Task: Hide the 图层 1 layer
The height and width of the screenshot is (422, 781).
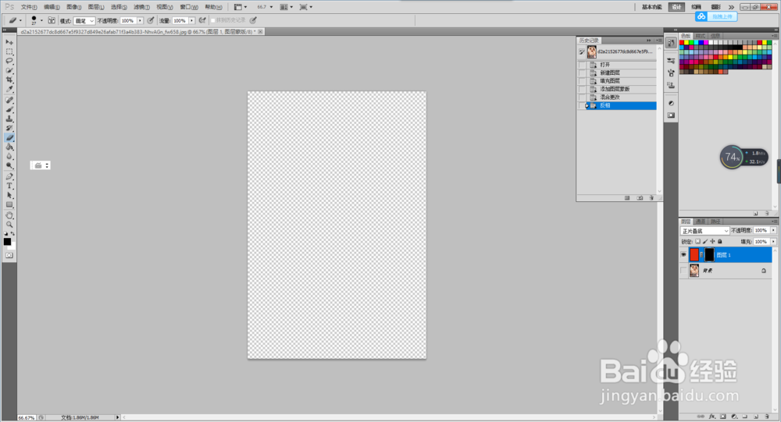Action: point(683,255)
